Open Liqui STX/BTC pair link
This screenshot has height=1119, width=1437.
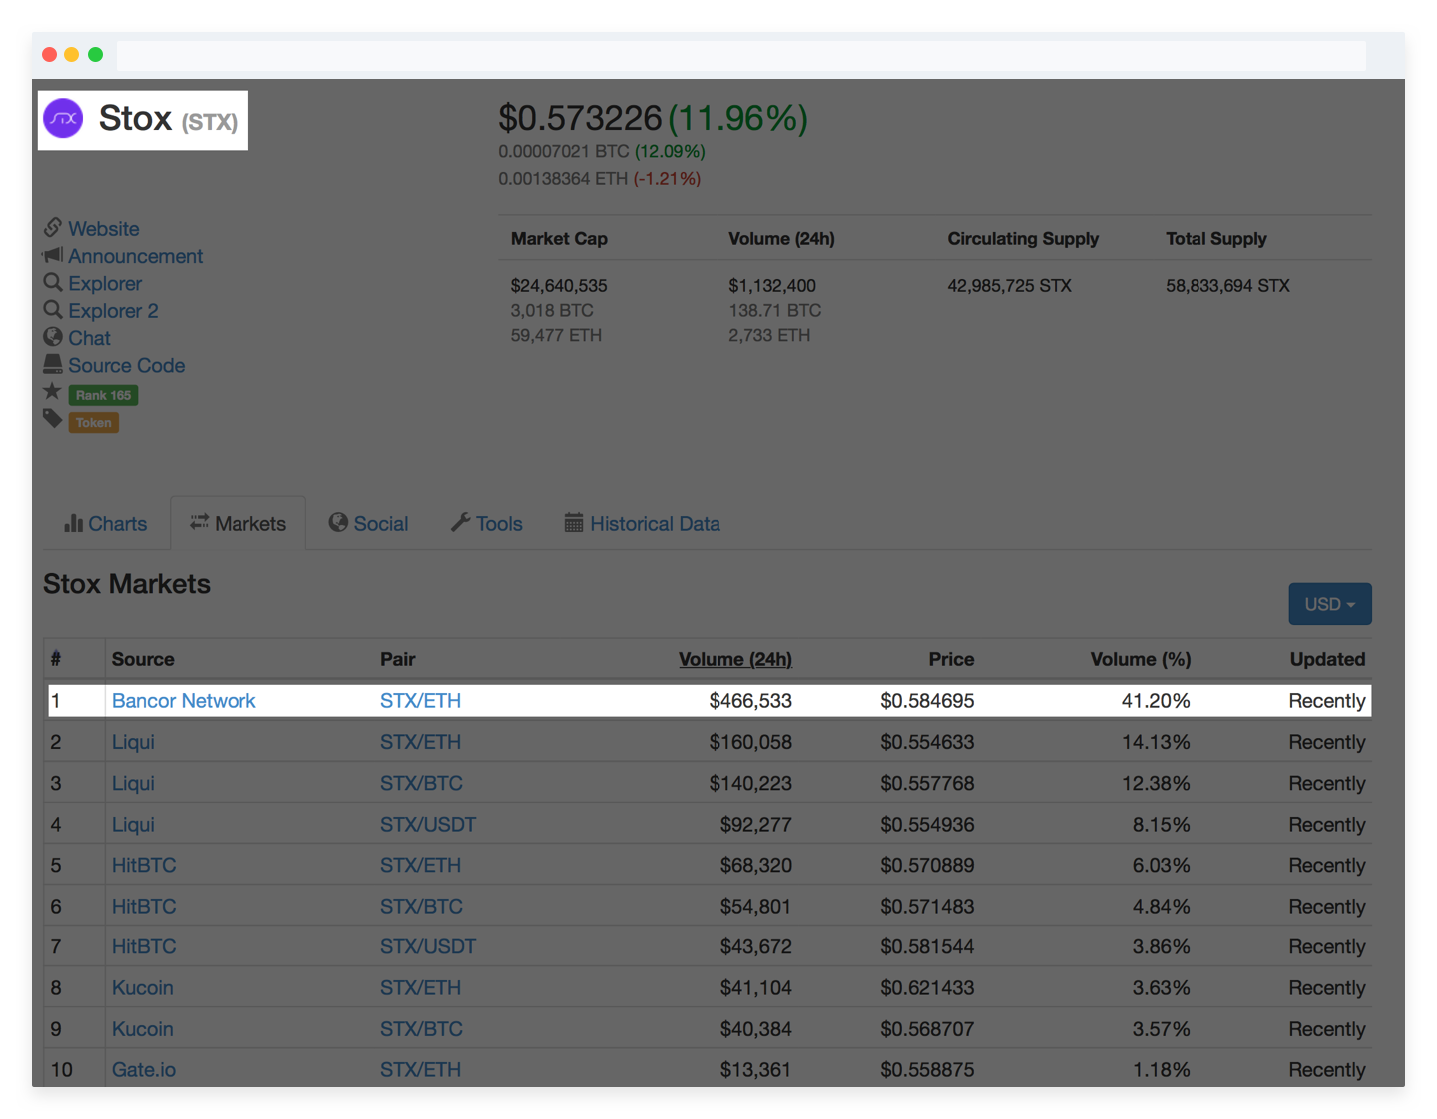click(x=421, y=783)
